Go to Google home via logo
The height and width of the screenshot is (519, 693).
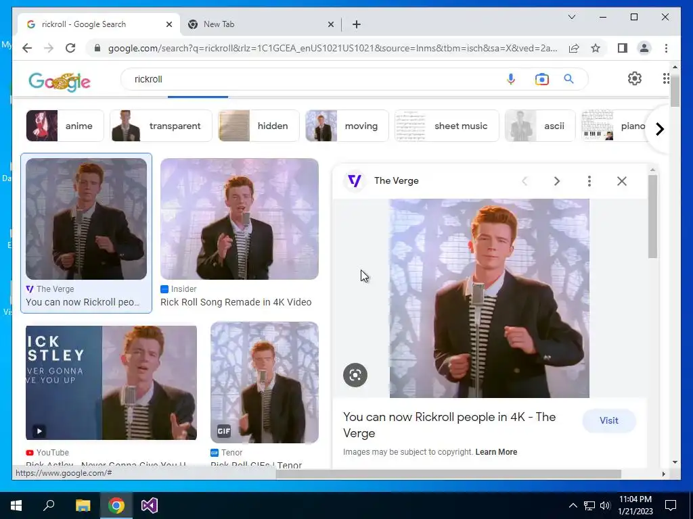point(60,81)
